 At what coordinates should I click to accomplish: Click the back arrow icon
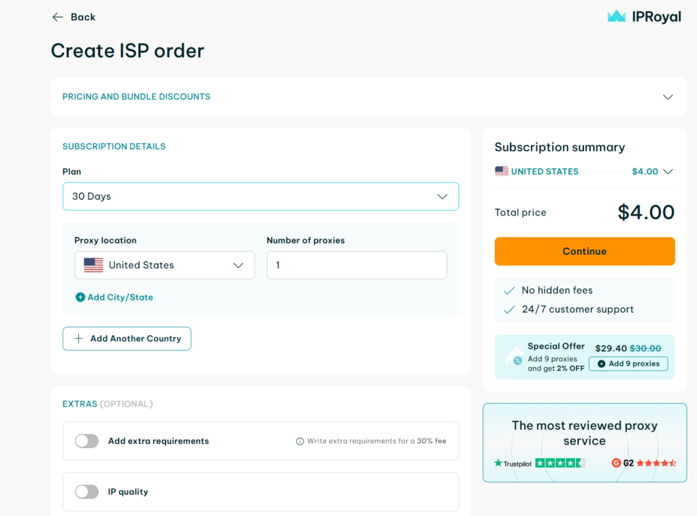tap(58, 17)
